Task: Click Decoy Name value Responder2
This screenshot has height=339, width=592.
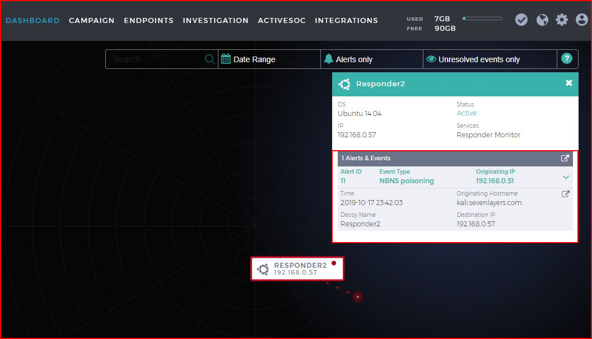Action: click(x=360, y=224)
